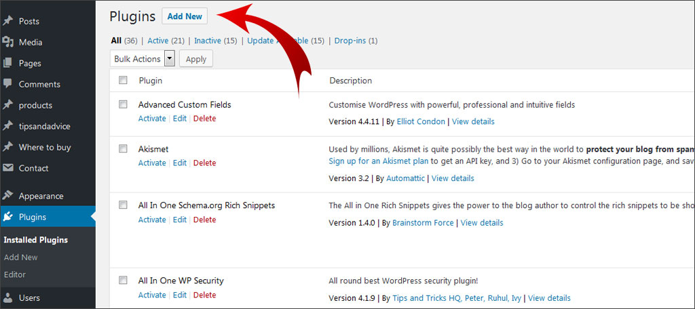This screenshot has width=695, height=309.
Task: Show only Active plugins
Action: [x=157, y=41]
